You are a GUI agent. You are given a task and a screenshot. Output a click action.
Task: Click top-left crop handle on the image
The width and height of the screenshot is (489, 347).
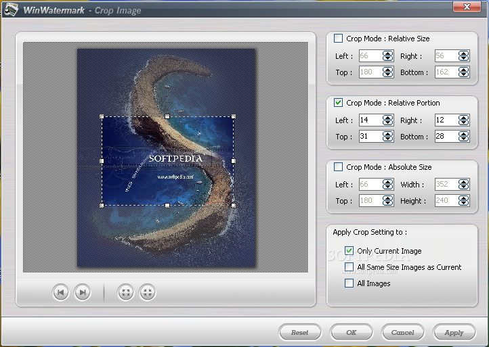(x=102, y=117)
